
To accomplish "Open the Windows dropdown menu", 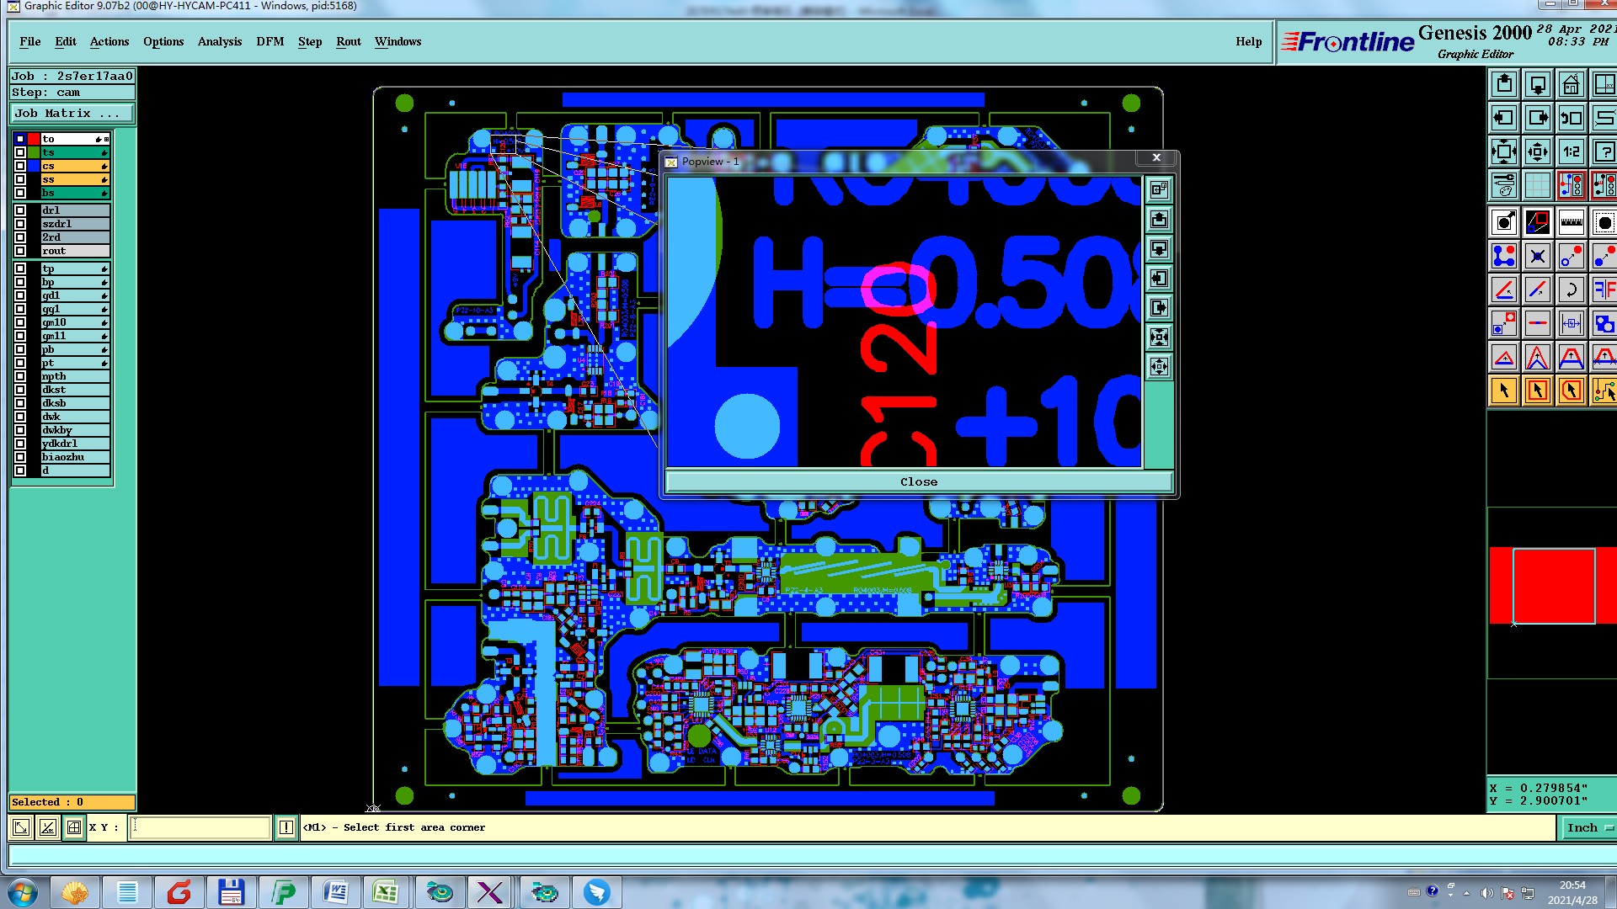I will click(x=398, y=42).
